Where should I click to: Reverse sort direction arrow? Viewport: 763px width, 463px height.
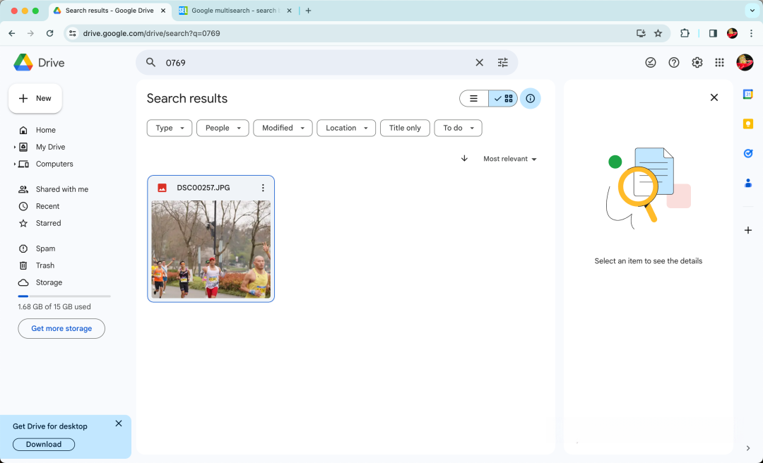[x=464, y=159]
